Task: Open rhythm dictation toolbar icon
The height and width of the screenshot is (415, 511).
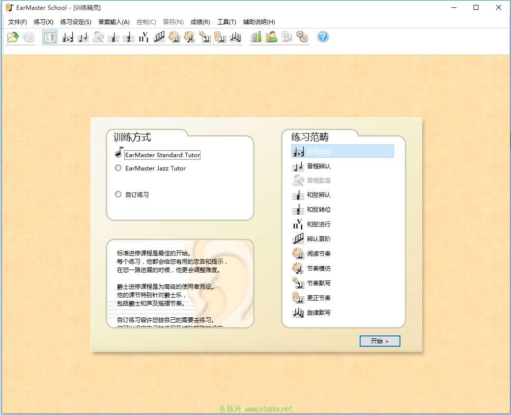Action: pos(205,37)
